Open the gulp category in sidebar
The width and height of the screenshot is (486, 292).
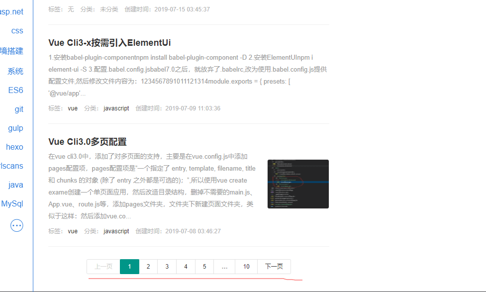click(x=15, y=128)
